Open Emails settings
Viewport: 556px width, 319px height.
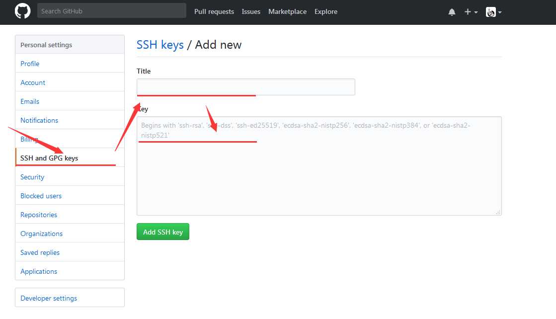(70, 101)
